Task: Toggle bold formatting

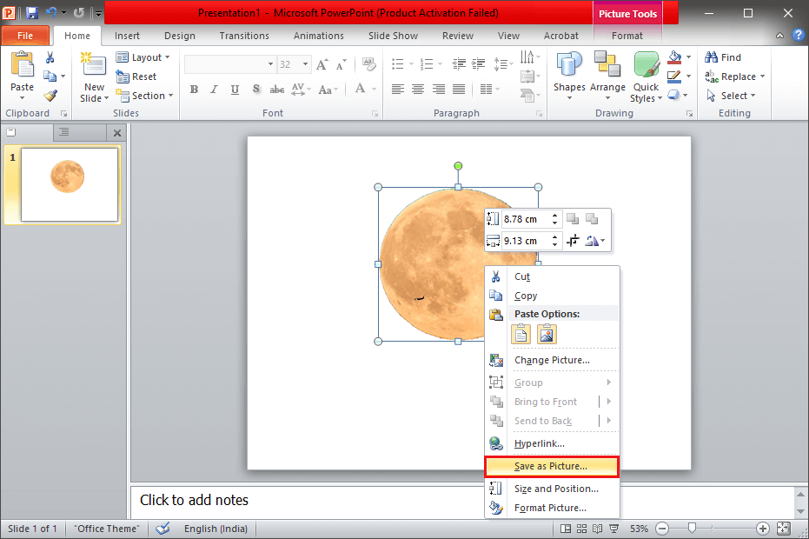Action: click(x=194, y=88)
